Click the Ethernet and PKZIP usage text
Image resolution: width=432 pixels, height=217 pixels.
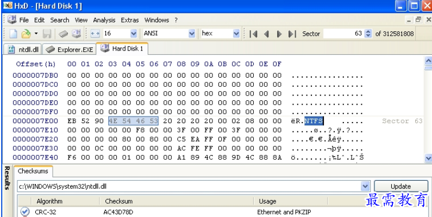(284, 212)
